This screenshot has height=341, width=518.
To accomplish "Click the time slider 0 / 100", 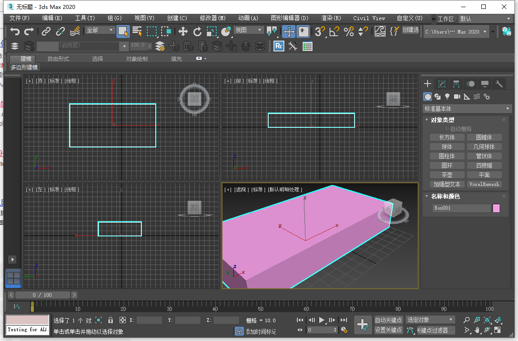I will pos(43,295).
